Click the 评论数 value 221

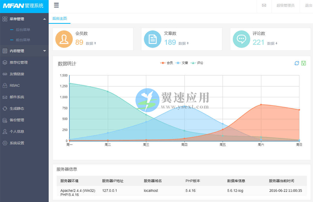click(x=258, y=42)
